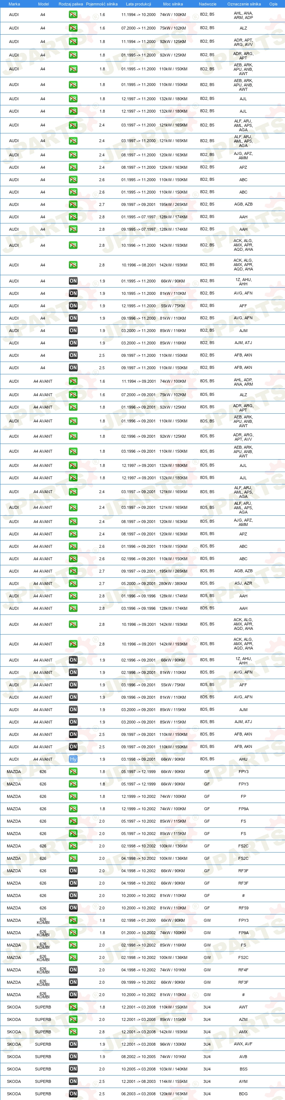285x1100 pixels.
Task: Click production years 12.2001 -> 08.2003
Action: (x=138, y=1081)
